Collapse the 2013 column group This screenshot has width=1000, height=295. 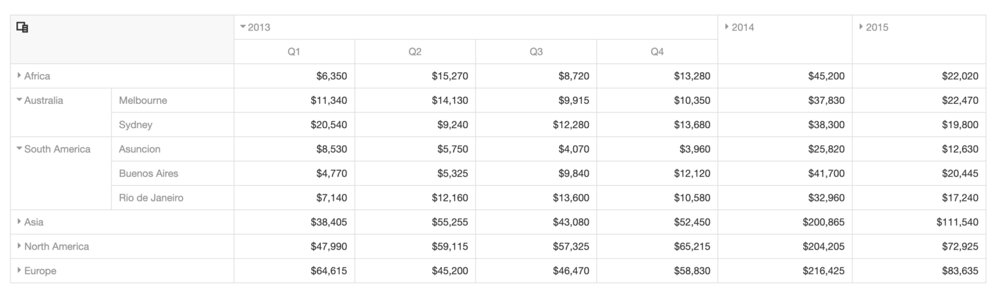[243, 27]
